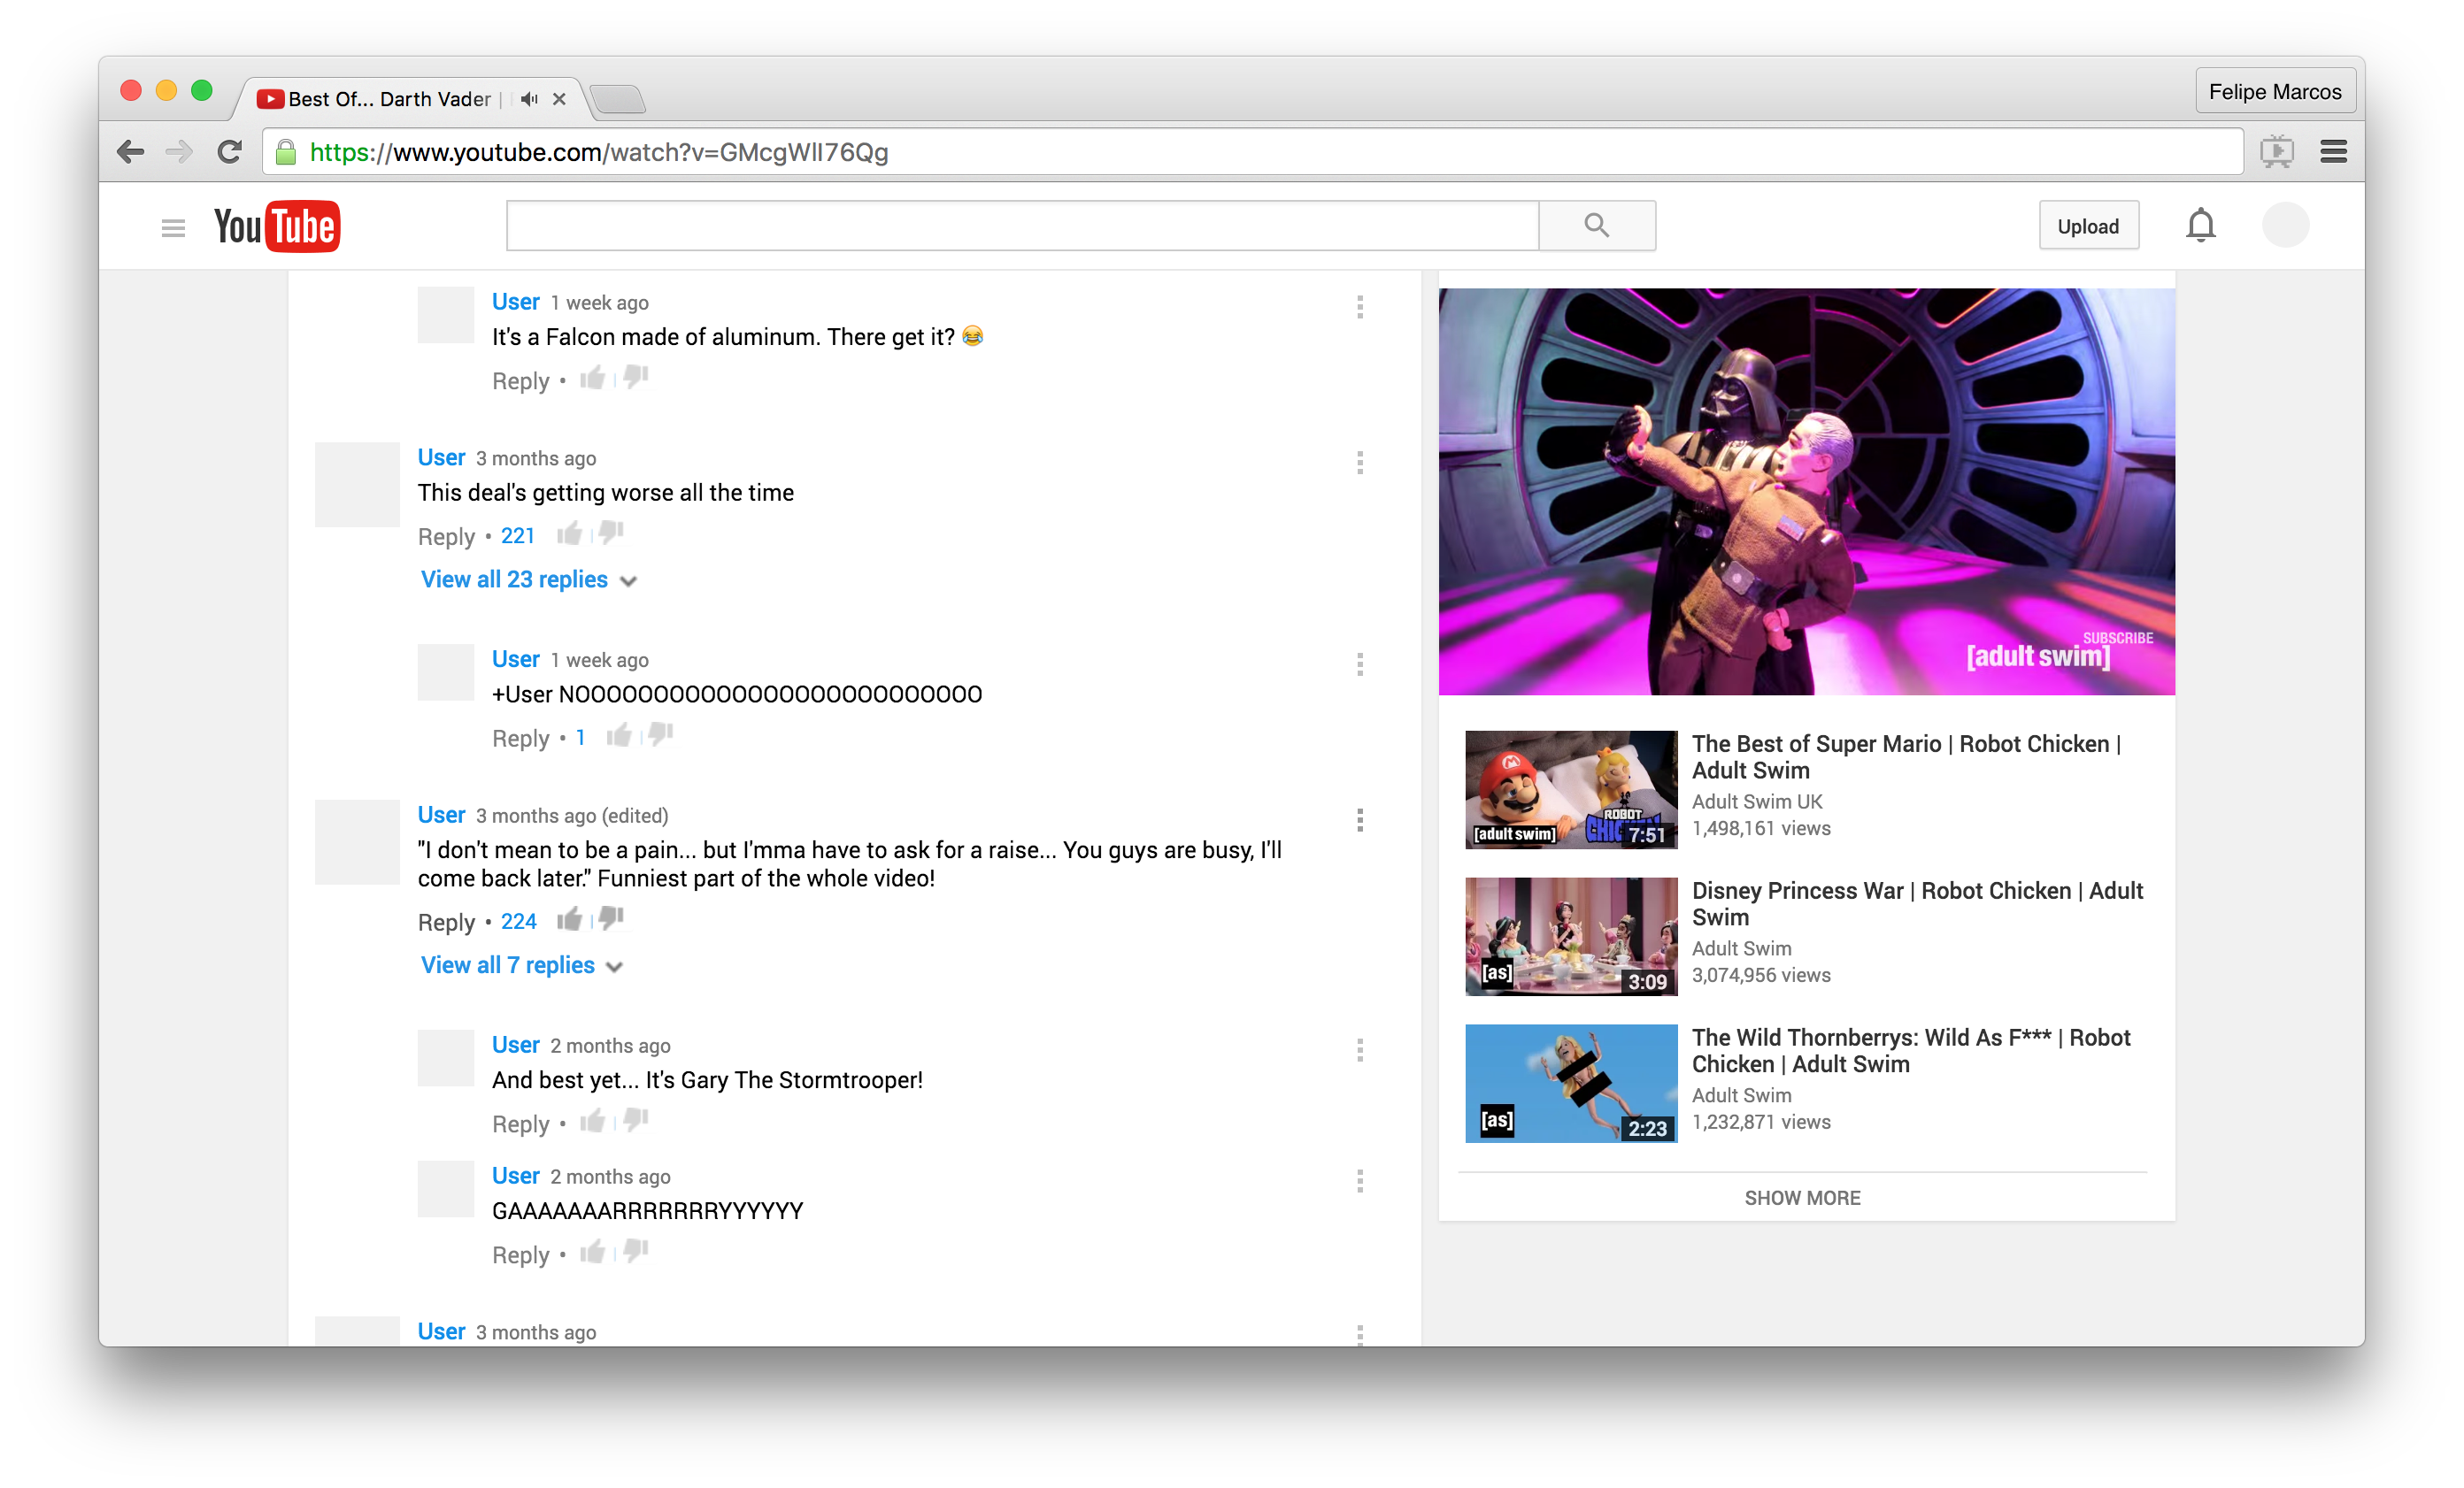This screenshot has height=1488, width=2464.
Task: Open the options menu on the 'deal's getting worse' comment
Action: click(x=1360, y=463)
